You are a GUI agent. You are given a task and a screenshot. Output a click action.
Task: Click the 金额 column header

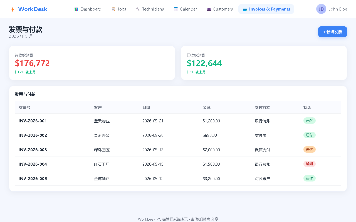click(x=207, y=107)
